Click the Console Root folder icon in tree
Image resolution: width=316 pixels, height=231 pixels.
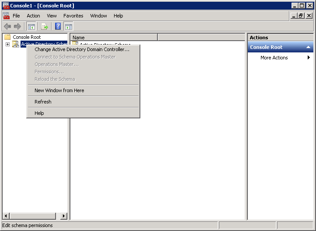(x=7, y=37)
